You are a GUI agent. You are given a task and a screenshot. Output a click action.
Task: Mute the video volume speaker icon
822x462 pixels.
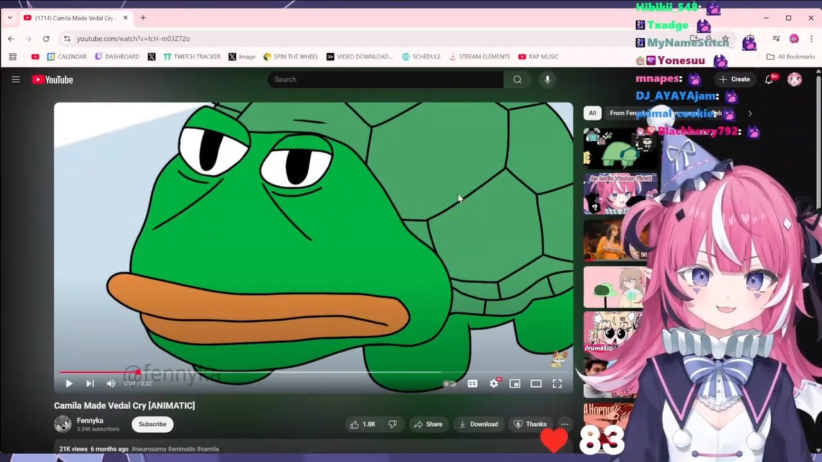click(110, 384)
